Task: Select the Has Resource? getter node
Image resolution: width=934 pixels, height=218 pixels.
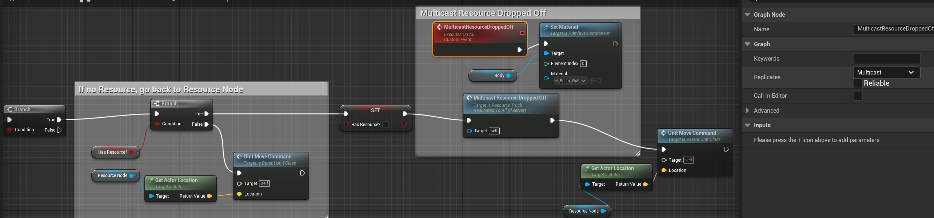Action: pos(115,152)
